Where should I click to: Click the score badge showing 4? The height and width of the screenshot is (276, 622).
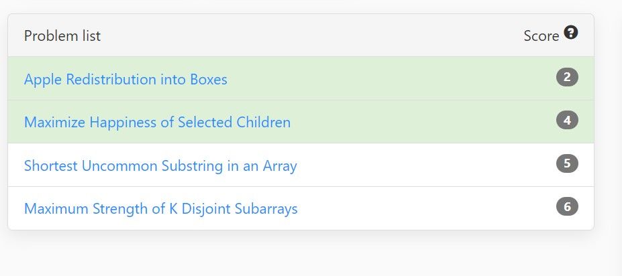coord(567,121)
